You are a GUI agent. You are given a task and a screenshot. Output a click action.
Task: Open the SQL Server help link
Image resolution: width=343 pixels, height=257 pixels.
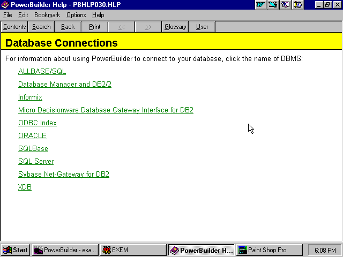36,162
